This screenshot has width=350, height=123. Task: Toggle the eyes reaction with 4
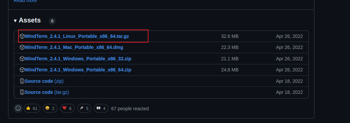101,108
